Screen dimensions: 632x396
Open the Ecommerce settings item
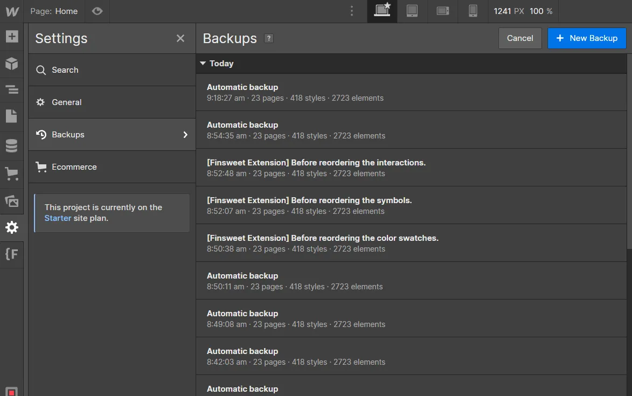[x=112, y=167]
